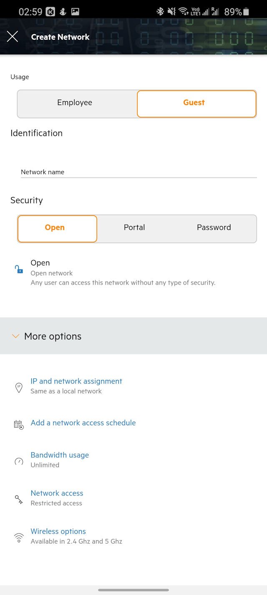Tap the open padlock icon
The height and width of the screenshot is (595, 267).
19,269
